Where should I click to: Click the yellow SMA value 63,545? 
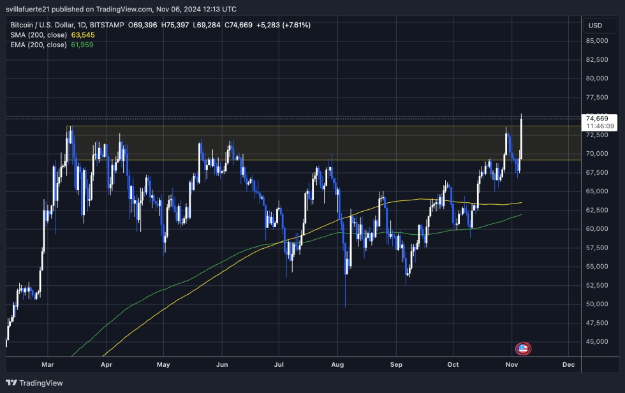84,35
